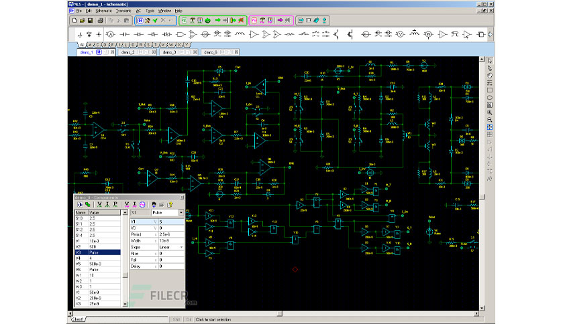
Task: Click the New document icon
Action: pyautogui.click(x=74, y=21)
